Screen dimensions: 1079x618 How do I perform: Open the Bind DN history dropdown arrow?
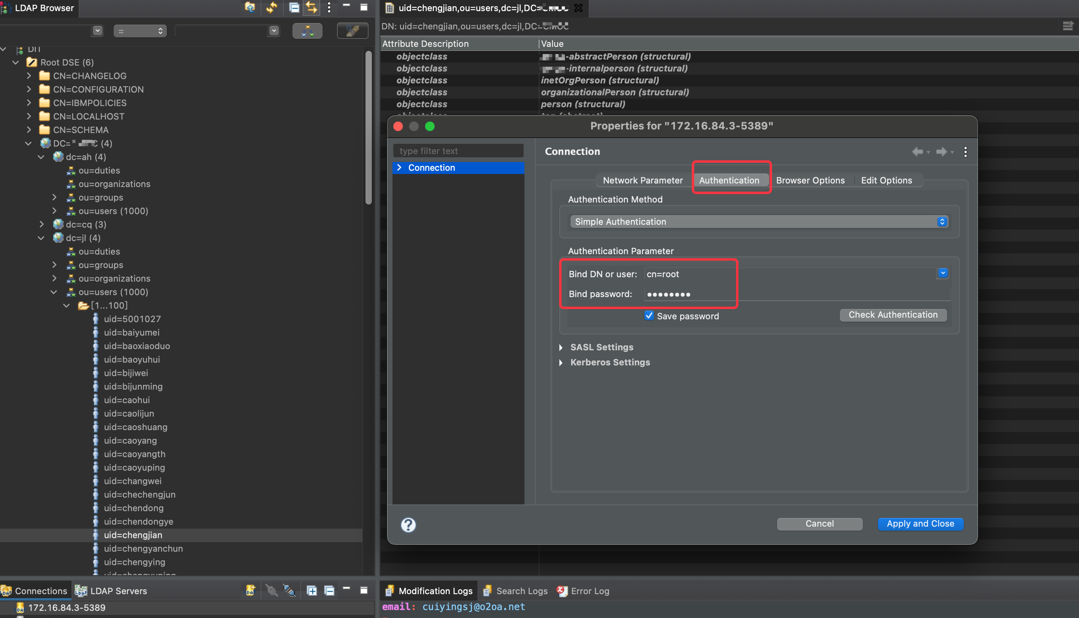click(x=943, y=273)
